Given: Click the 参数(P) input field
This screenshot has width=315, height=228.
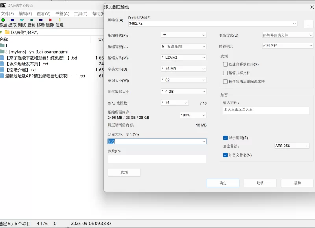Looking at the screenshot, I should click(x=157, y=159).
